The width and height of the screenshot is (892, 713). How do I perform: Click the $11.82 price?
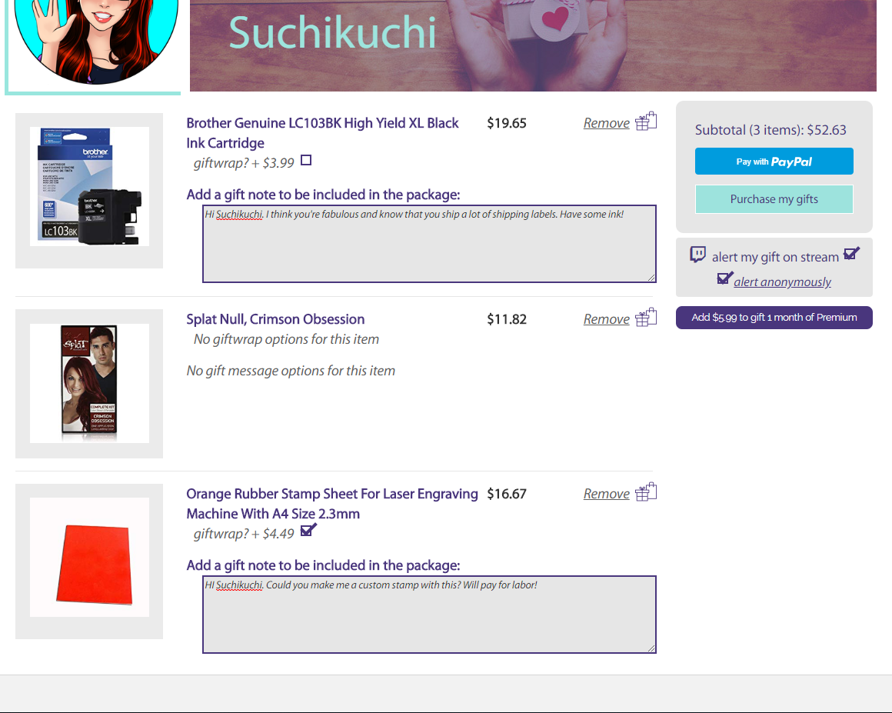506,319
